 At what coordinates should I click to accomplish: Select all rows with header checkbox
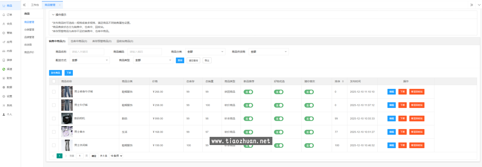click(54, 81)
